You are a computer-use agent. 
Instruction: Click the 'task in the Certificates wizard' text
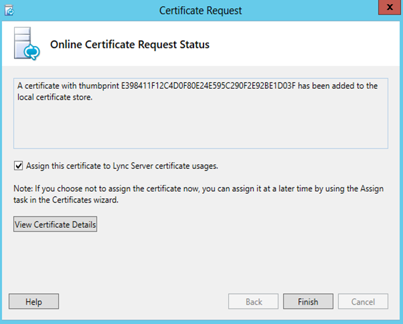click(66, 200)
